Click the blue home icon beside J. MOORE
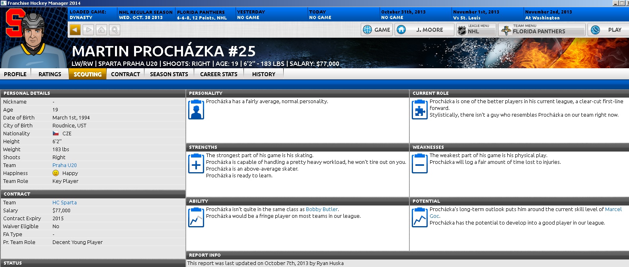 401,30
